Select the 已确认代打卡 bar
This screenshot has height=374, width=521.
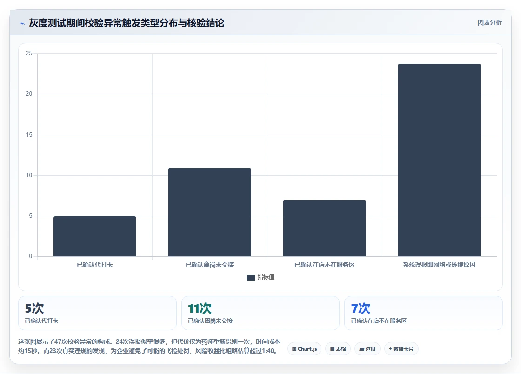95,236
